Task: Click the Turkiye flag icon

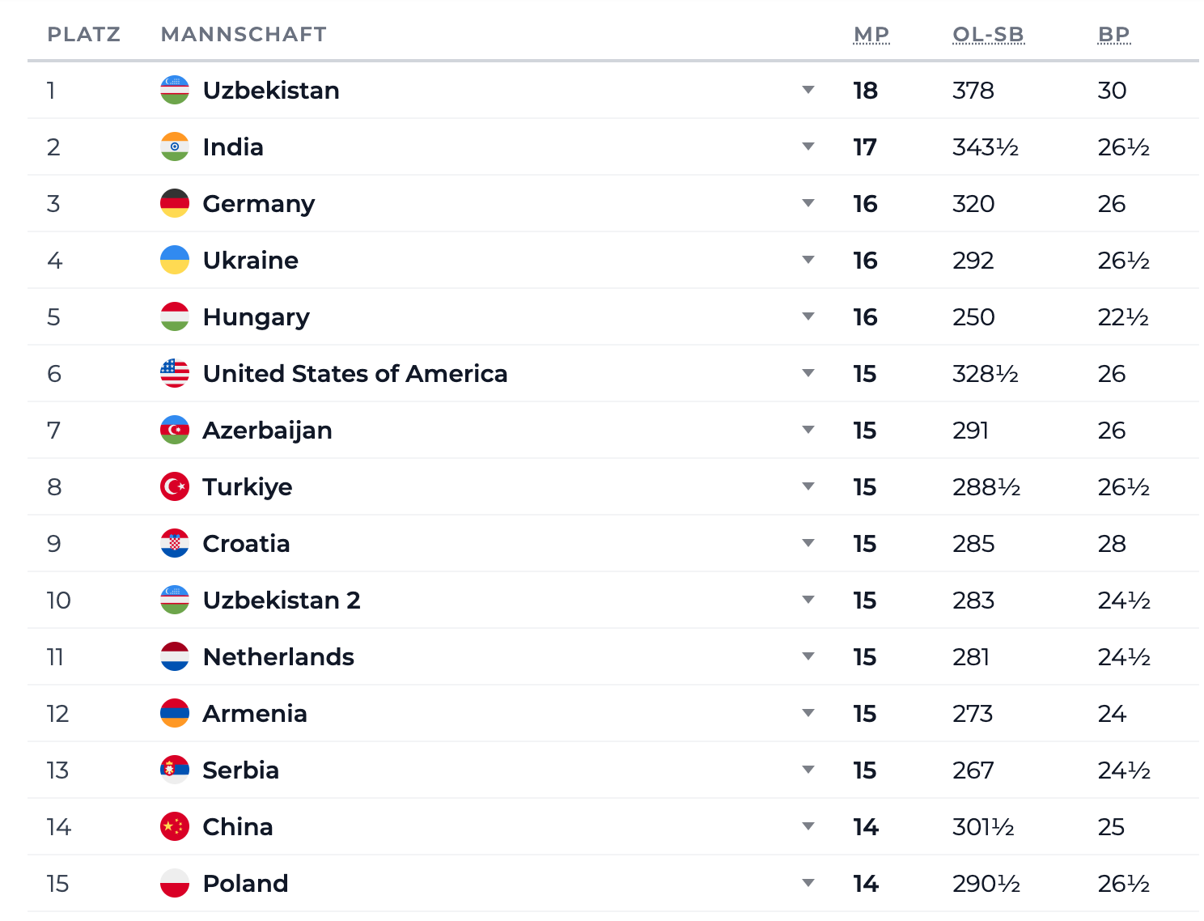Action: click(x=175, y=486)
